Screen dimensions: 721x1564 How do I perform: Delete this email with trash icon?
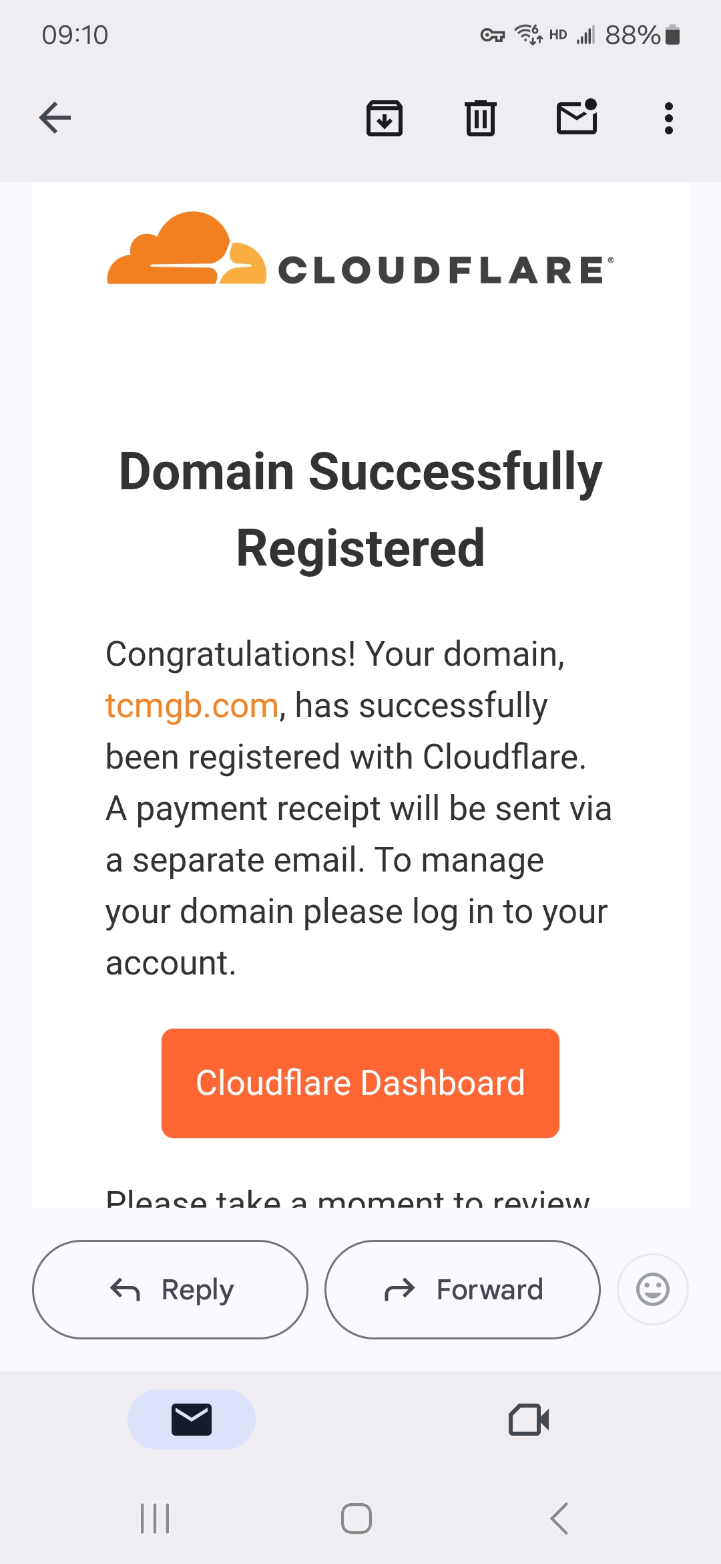480,118
